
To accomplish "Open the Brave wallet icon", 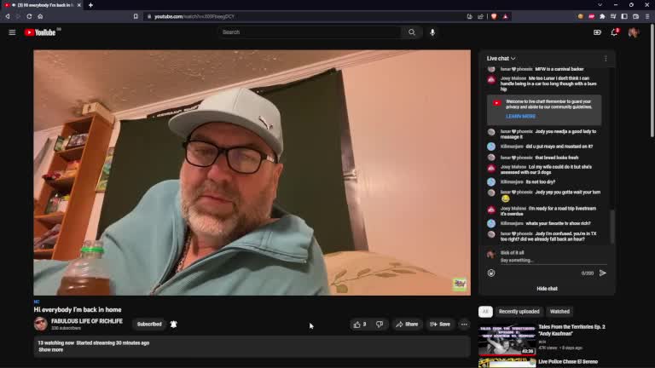I will 635,16.
